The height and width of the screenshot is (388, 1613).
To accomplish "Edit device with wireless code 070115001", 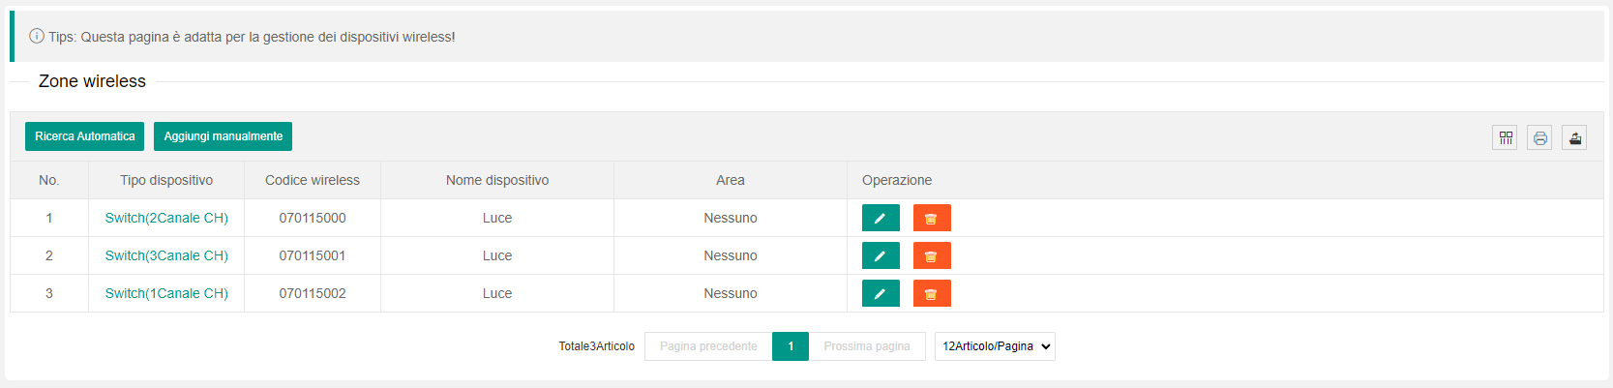I will point(880,255).
